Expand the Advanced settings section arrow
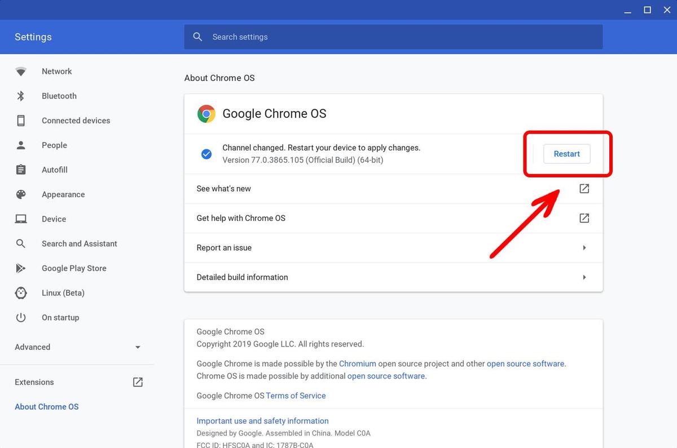The height and width of the screenshot is (448, 677). (138, 347)
